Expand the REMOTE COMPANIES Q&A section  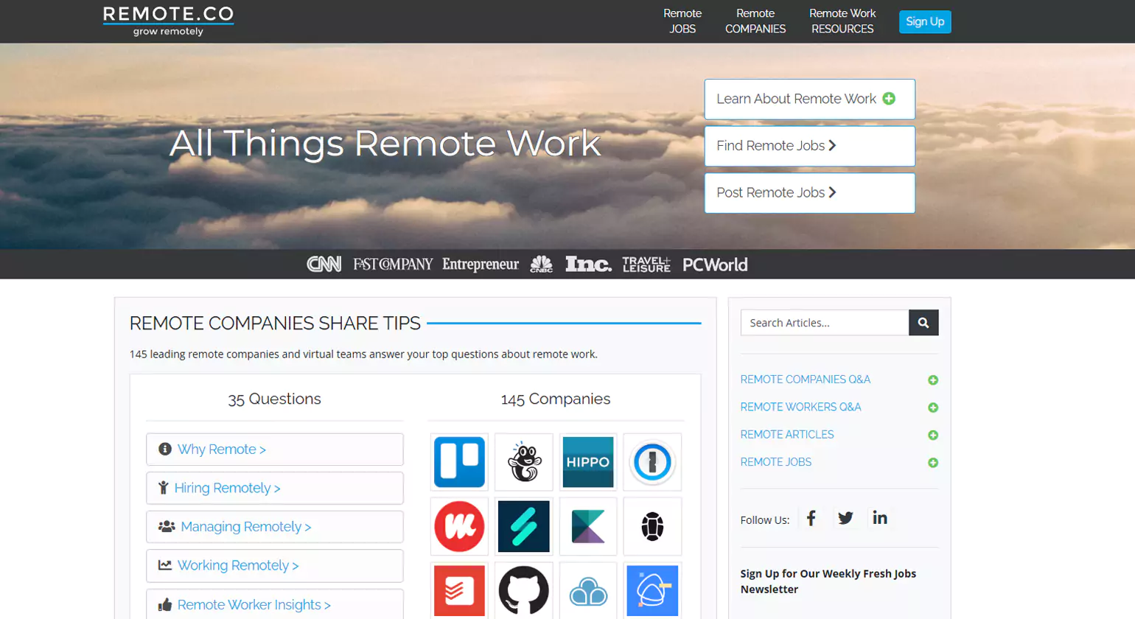(933, 380)
